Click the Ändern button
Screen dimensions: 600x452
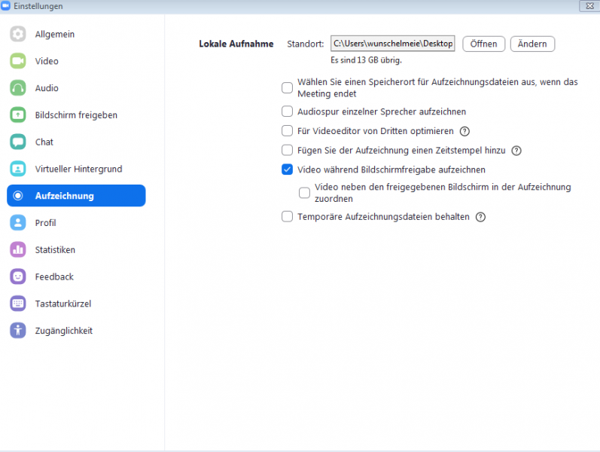tap(532, 44)
